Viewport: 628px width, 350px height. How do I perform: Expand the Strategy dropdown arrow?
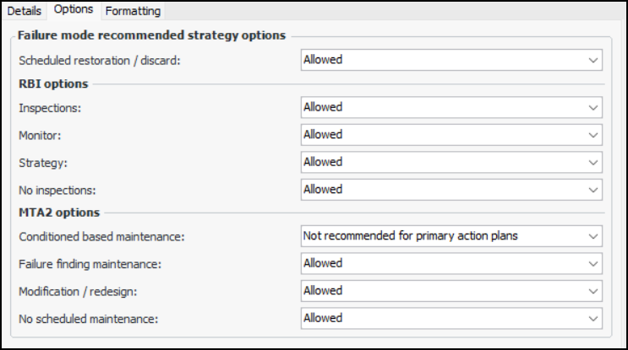point(593,163)
